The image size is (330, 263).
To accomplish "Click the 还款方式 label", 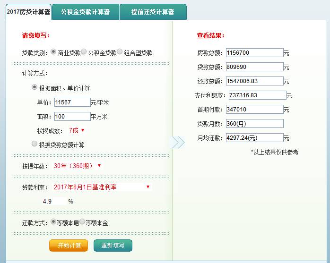I will click(35, 223).
